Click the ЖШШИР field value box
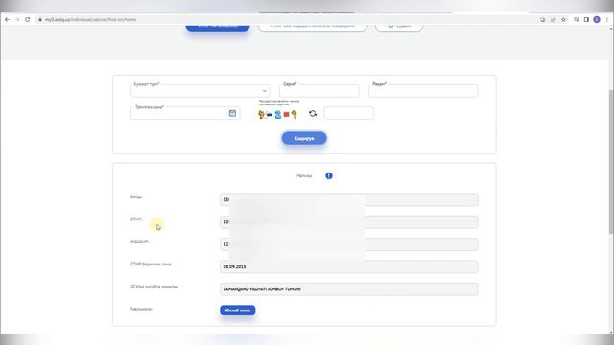 coord(348,244)
